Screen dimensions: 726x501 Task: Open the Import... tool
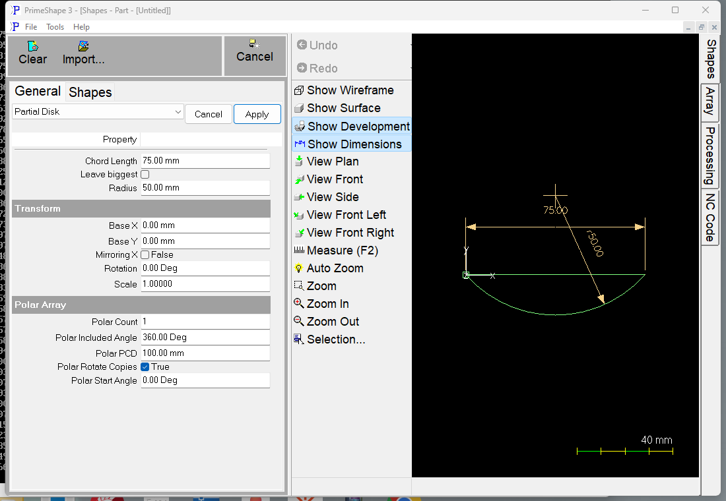click(x=83, y=53)
